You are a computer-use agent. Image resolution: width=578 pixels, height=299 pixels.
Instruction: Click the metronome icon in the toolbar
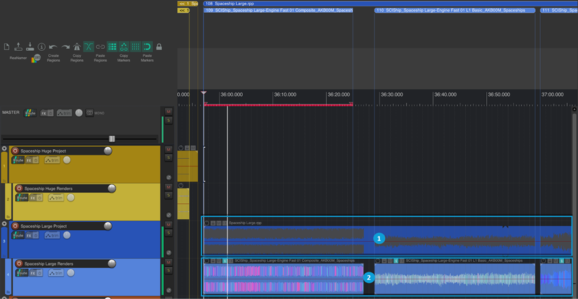click(x=77, y=47)
